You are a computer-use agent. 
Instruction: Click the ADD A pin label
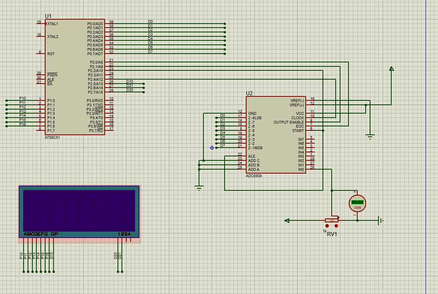(254, 169)
